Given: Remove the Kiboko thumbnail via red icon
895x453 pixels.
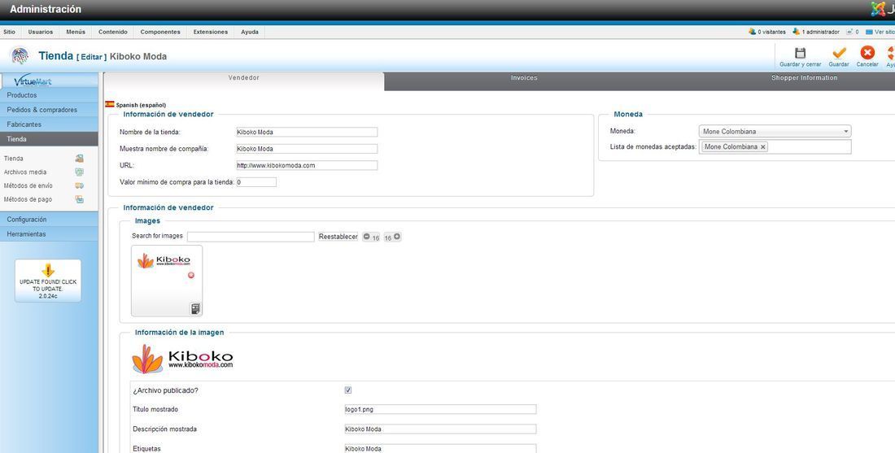Looking at the screenshot, I should click(x=191, y=275).
